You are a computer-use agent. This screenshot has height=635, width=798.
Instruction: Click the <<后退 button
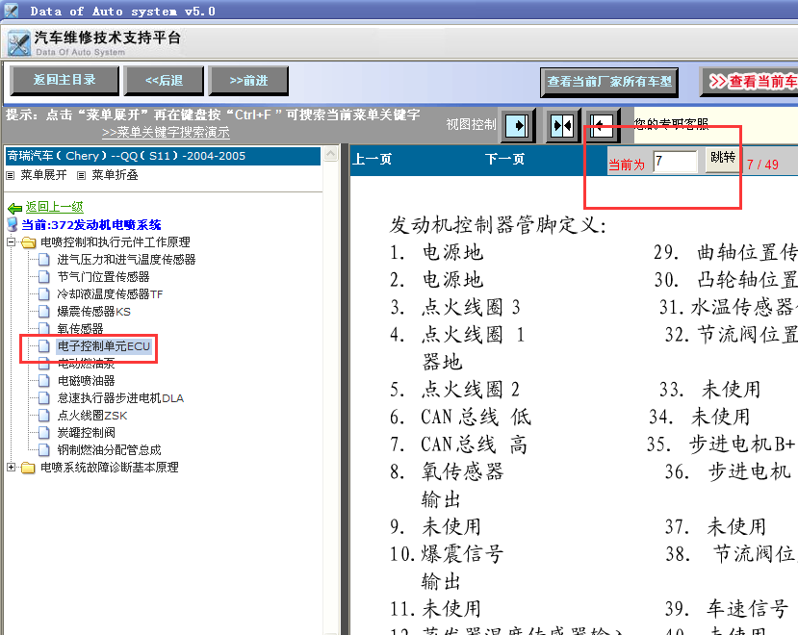[x=164, y=81]
